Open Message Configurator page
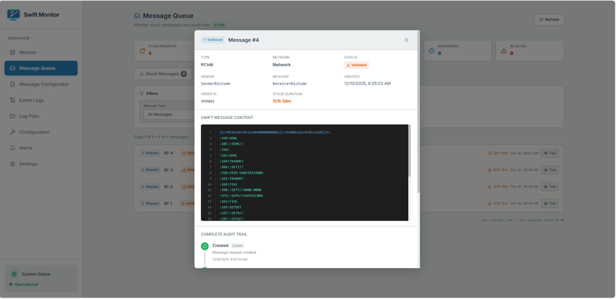Viewport: 616px width, 299px height. [41, 84]
